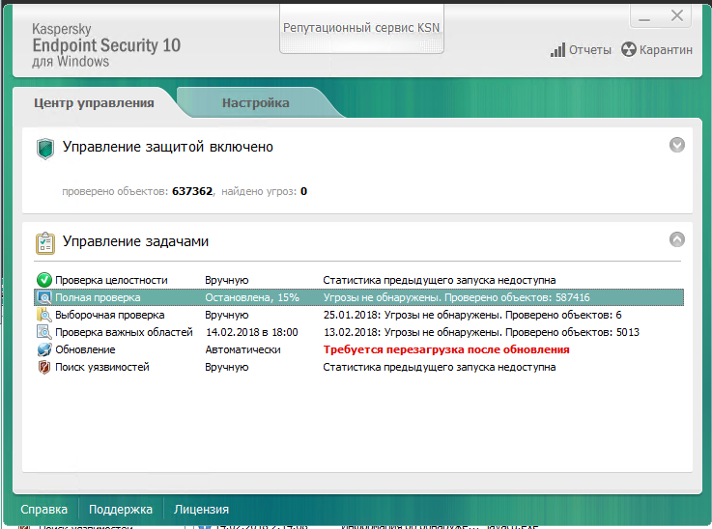Collapse the task management section
This screenshot has height=529, width=712.
click(677, 238)
